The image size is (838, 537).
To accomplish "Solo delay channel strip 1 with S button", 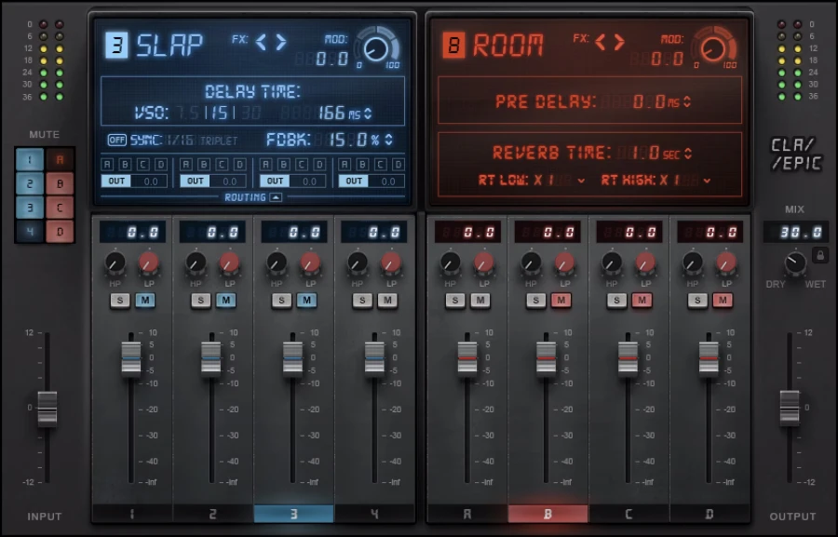I will click(x=120, y=301).
